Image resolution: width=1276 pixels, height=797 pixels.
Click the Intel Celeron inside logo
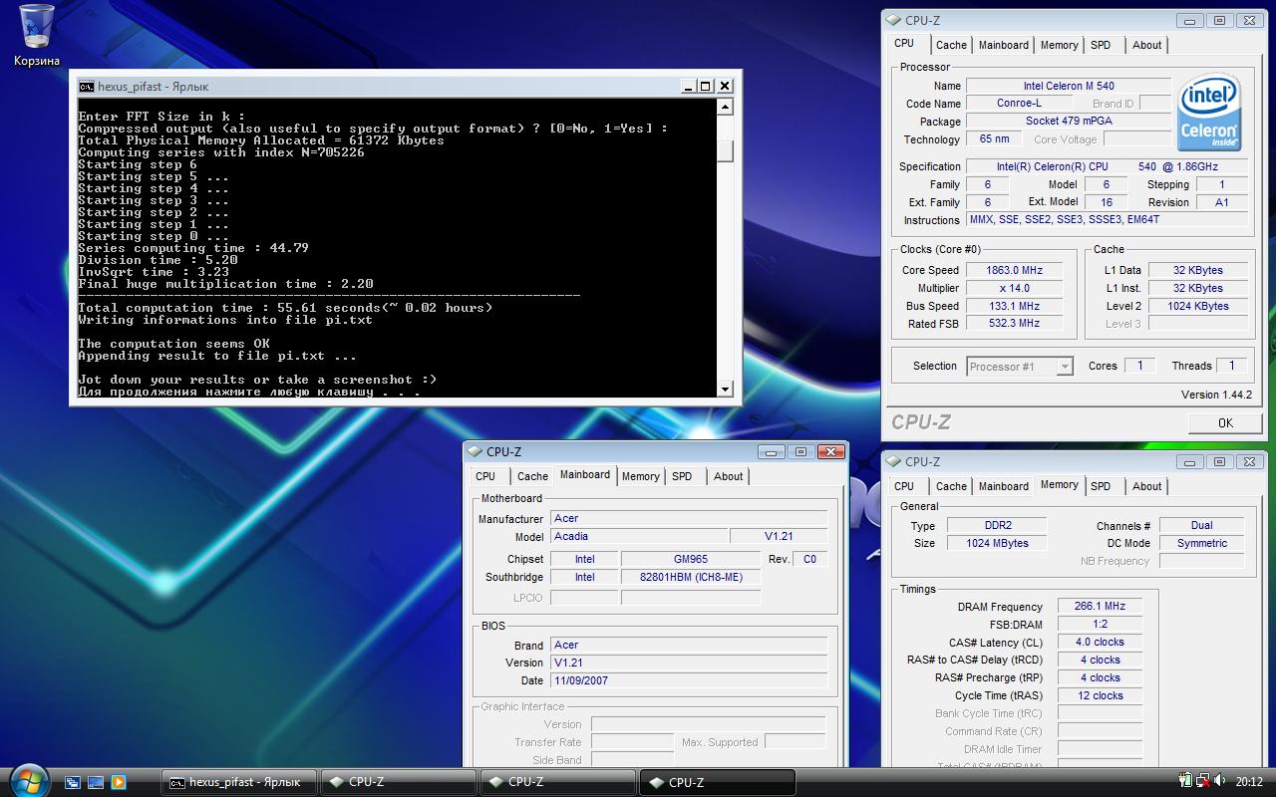(x=1209, y=114)
